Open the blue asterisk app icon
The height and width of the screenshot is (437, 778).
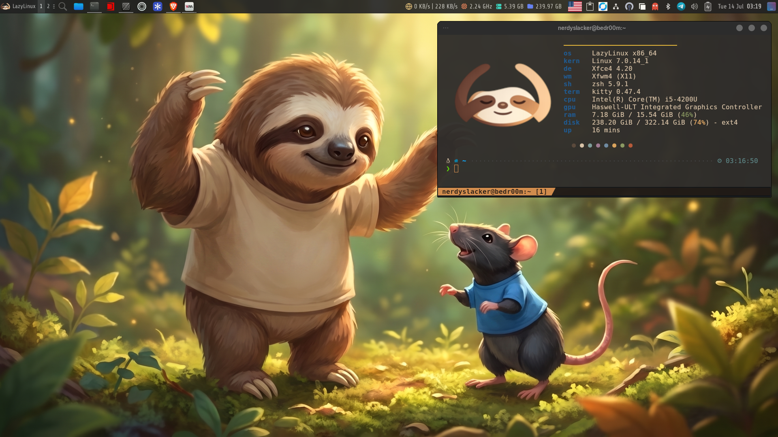158,6
